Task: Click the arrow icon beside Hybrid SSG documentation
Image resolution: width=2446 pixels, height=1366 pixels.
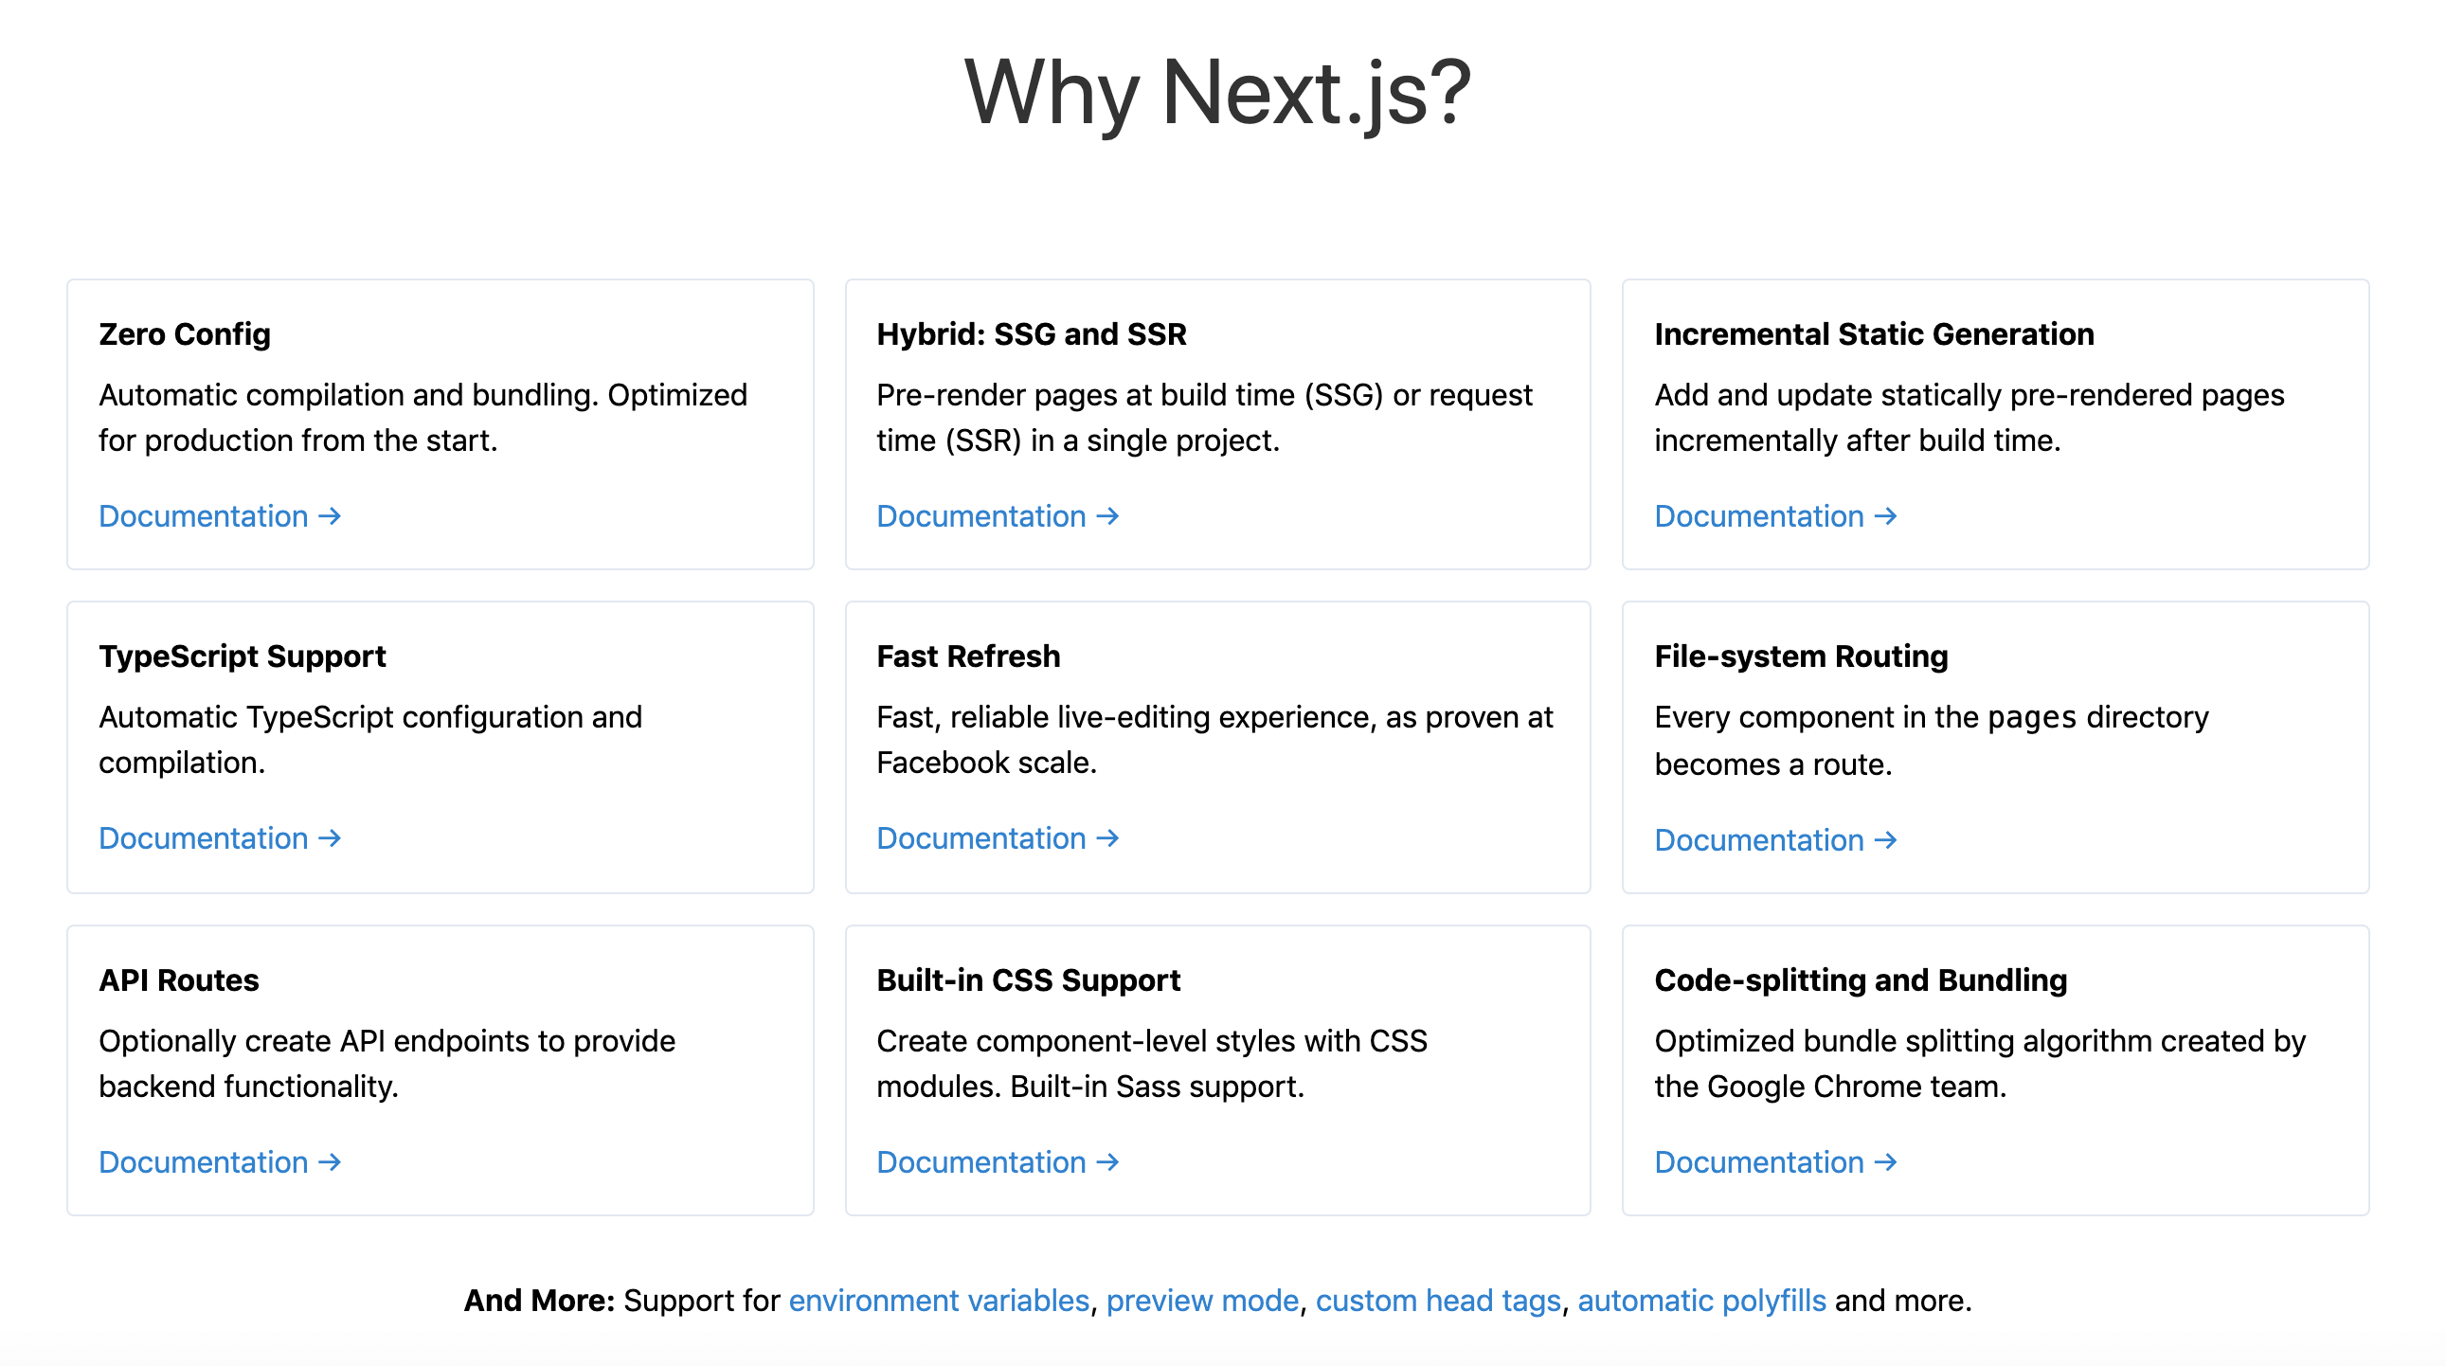Action: click(x=1107, y=516)
